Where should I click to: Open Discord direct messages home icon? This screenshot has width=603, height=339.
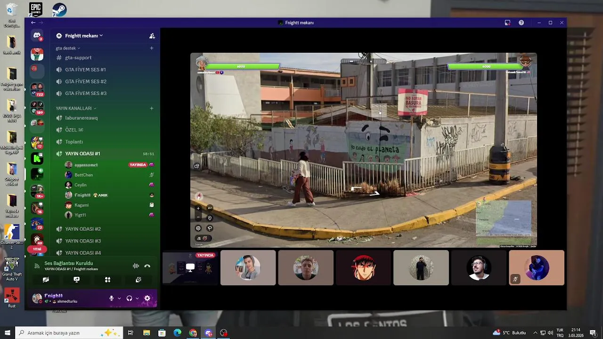pos(37,36)
